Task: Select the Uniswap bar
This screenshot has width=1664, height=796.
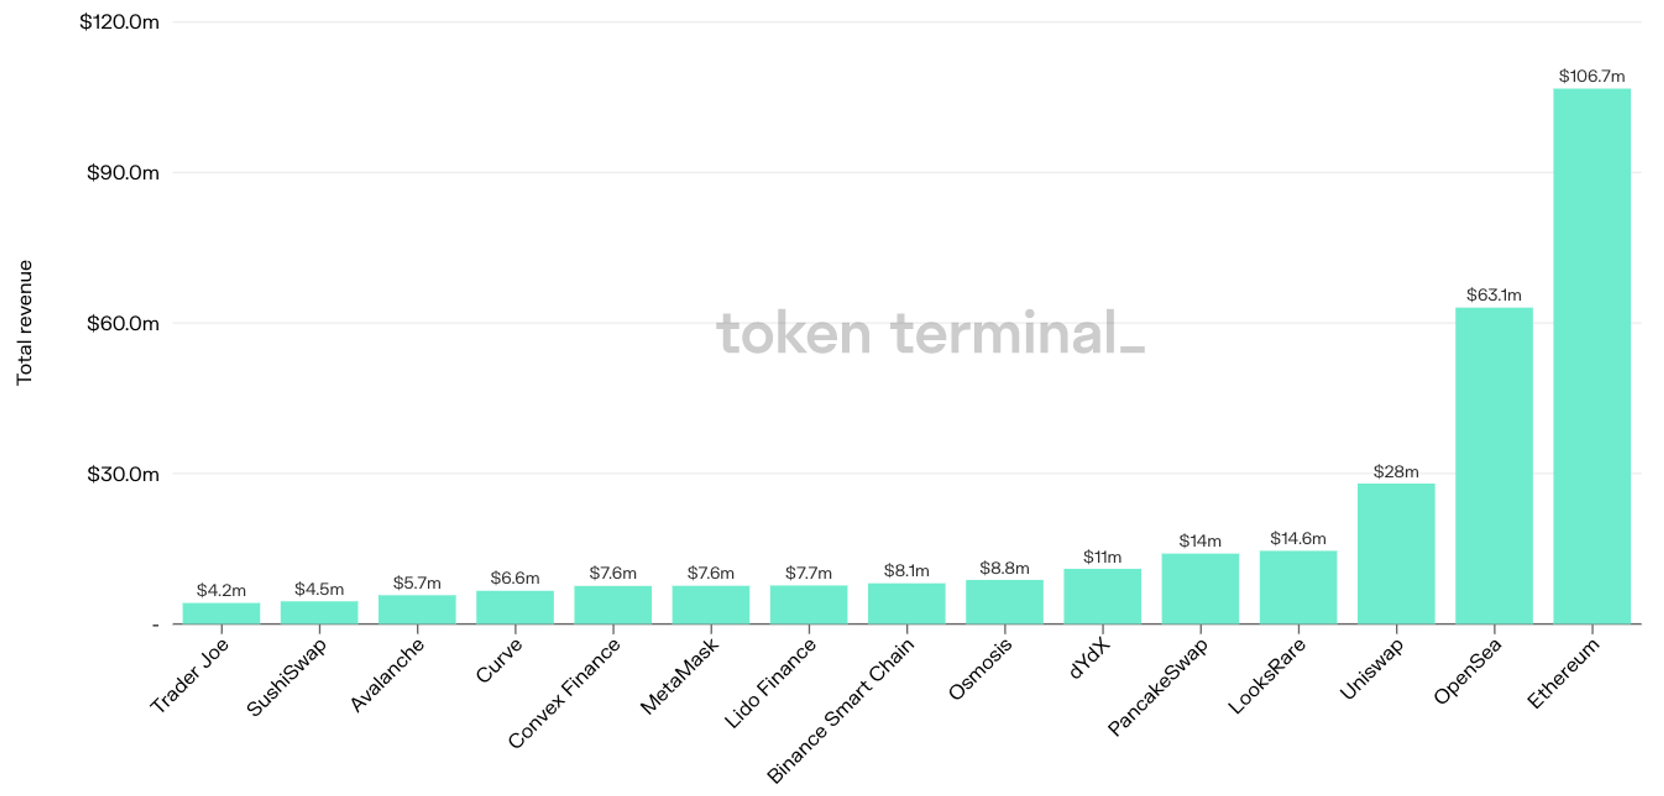Action: [1396, 554]
